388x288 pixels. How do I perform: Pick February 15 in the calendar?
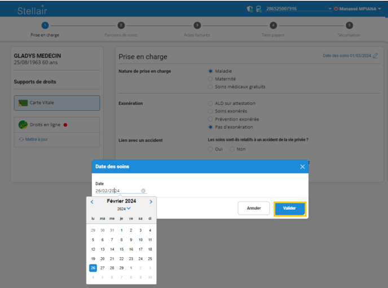pos(121,249)
